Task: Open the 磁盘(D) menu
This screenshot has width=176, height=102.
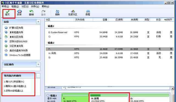Action: [x=15, y=7]
